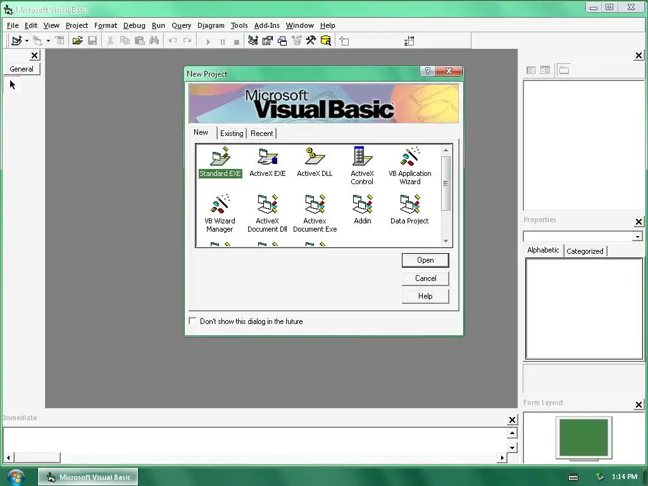Image resolution: width=648 pixels, height=486 pixels.
Task: Click Microsoft Visual Basic taskbar button
Action: click(x=88, y=477)
